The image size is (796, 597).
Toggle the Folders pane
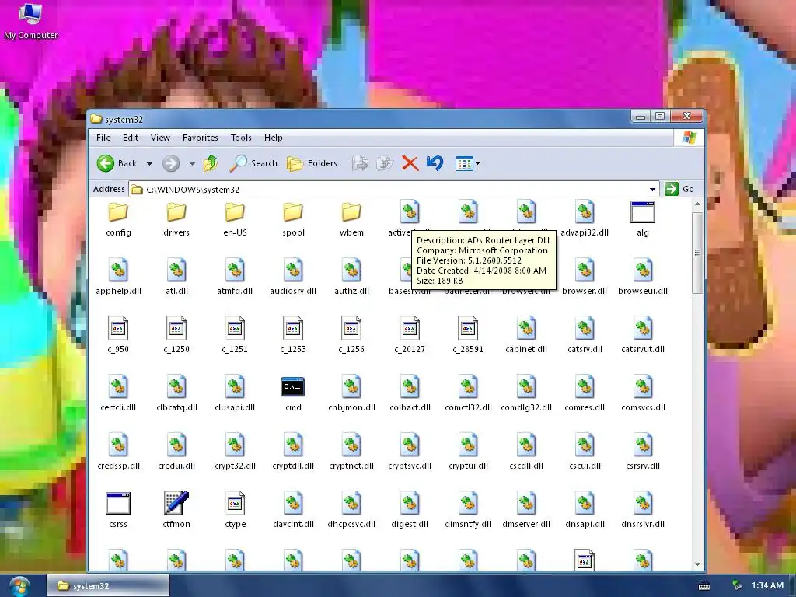312,163
